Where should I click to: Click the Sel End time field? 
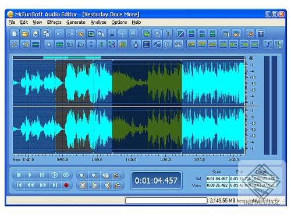(x=241, y=178)
